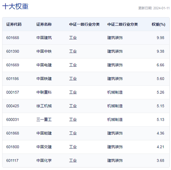Click the 徐工机械 security name

[44, 106]
